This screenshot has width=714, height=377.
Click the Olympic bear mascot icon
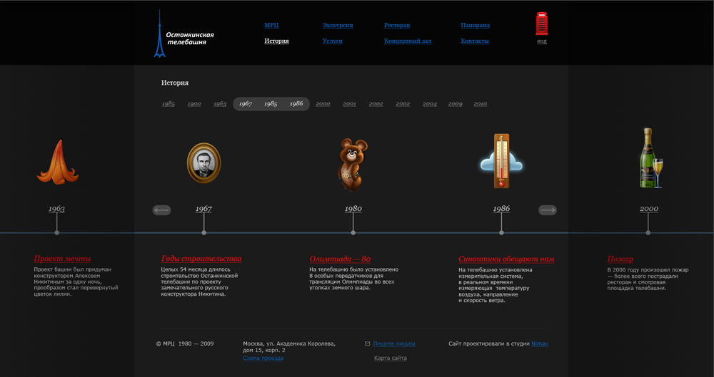353,164
